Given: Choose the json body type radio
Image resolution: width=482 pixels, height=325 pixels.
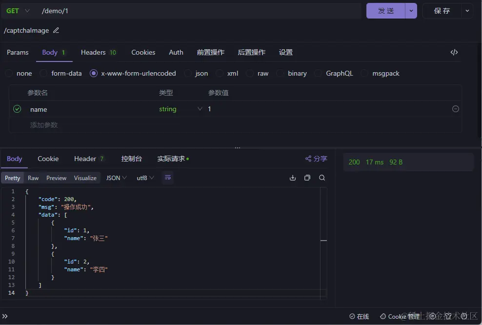Looking at the screenshot, I should (187, 73).
